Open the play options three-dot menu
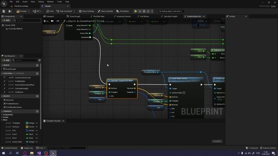The image size is (278, 156). coord(152,11)
